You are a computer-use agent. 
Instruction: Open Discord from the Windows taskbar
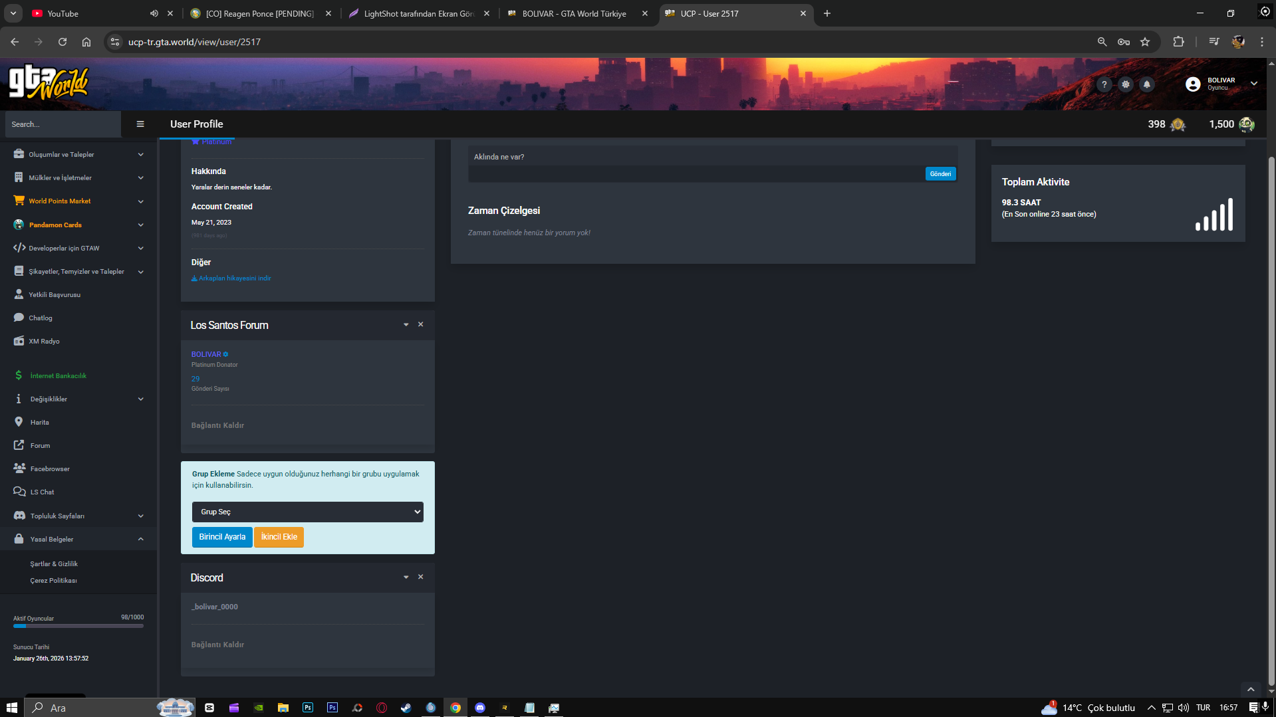tap(480, 708)
